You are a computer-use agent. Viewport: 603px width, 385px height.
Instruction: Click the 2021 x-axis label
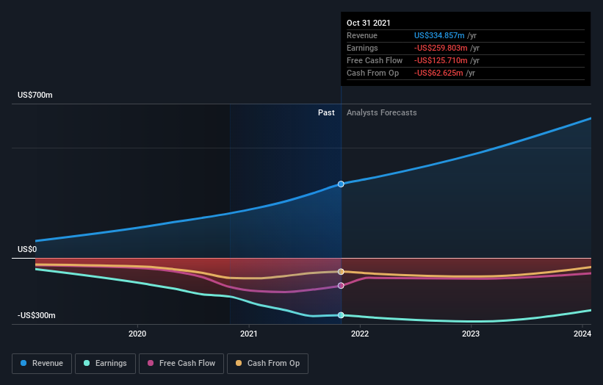(249, 334)
